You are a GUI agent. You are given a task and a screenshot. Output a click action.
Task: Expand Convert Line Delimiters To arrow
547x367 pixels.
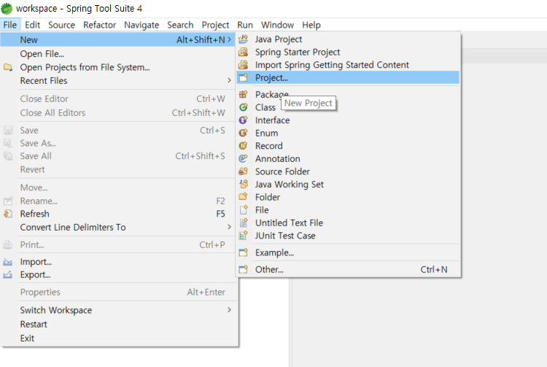coord(229,227)
